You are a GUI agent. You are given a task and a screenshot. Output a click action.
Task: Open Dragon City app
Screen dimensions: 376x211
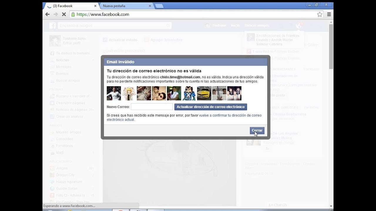coord(65,175)
